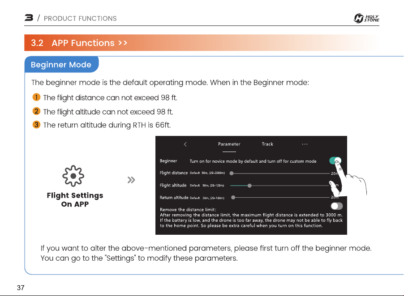Click the 'Beginner' label in the app panel
Screen dimensions: 404x296
168,161
